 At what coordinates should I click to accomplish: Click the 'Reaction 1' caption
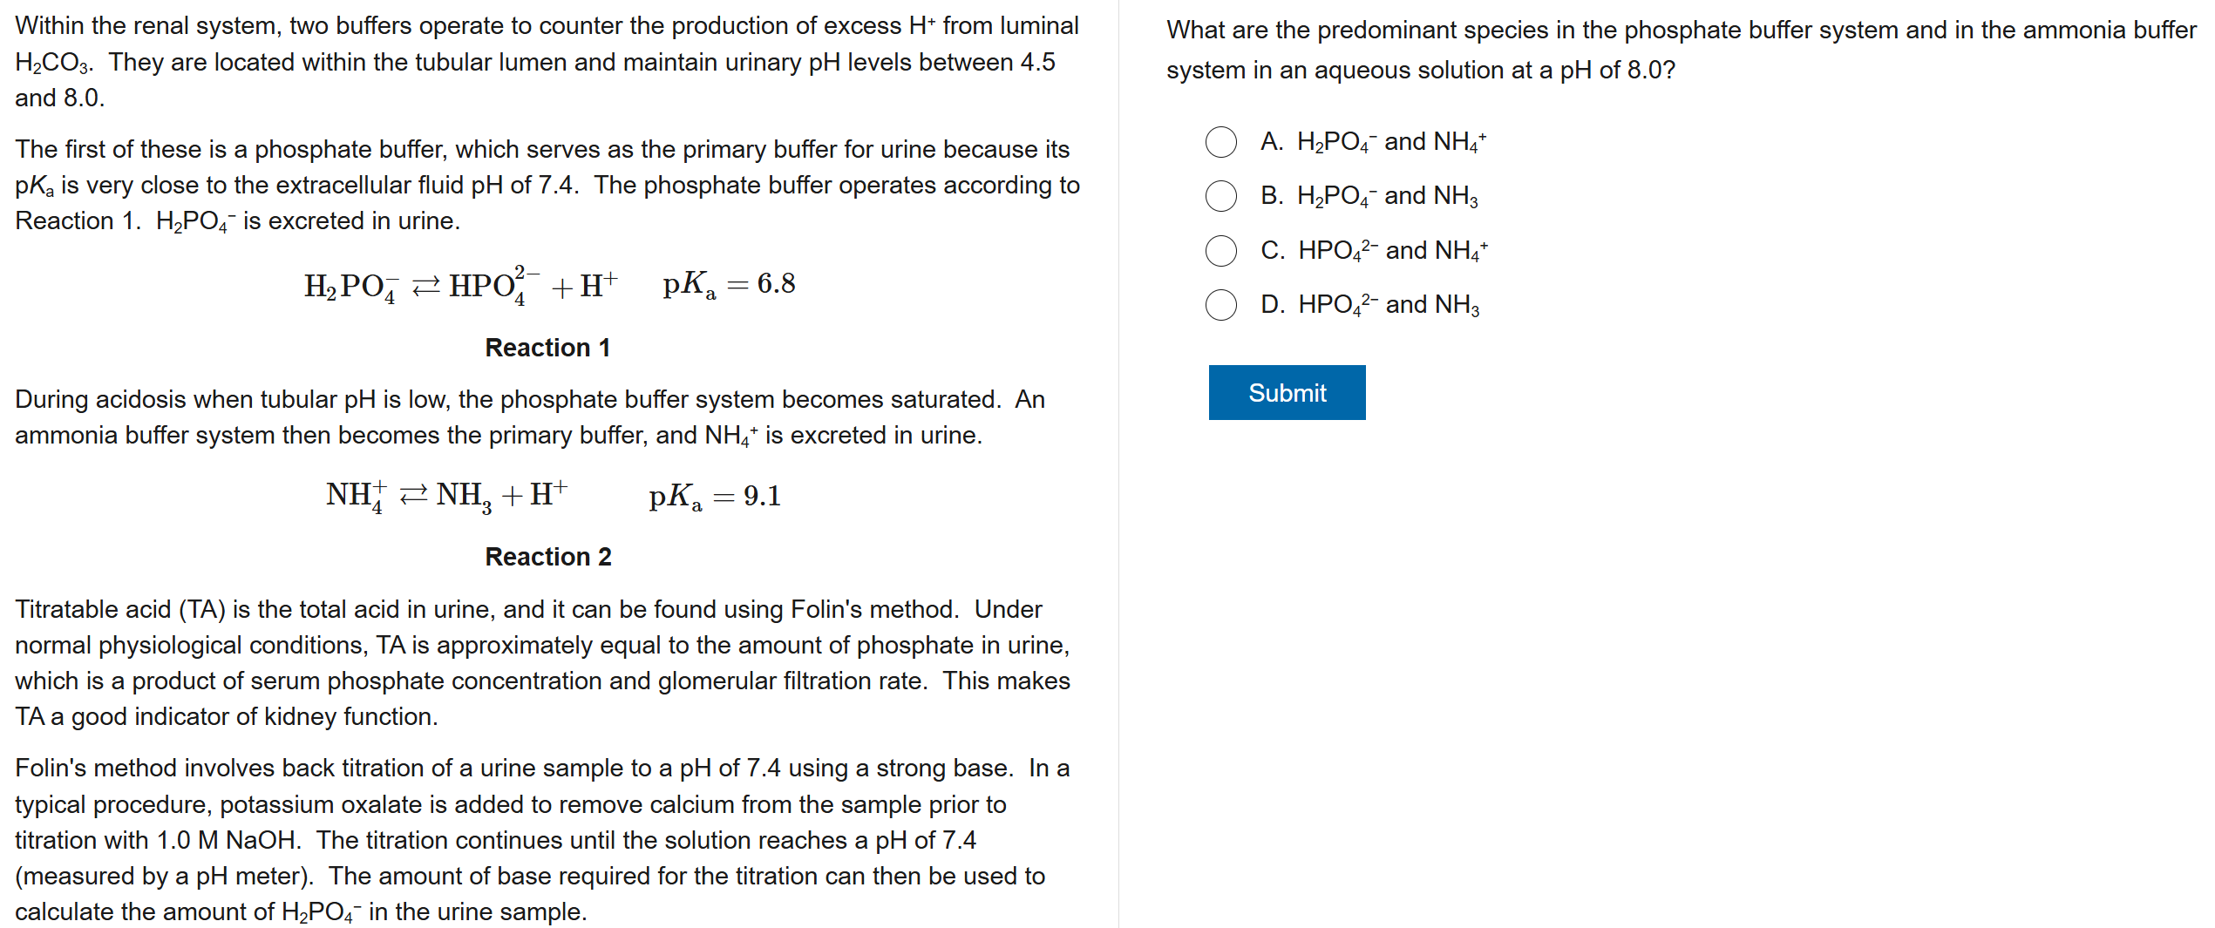tap(547, 348)
